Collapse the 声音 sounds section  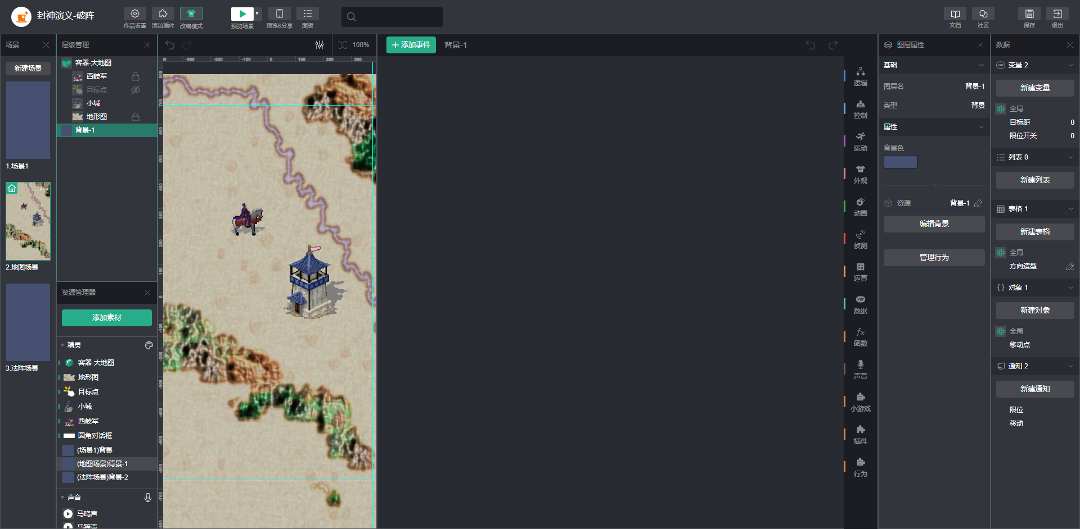(62, 498)
